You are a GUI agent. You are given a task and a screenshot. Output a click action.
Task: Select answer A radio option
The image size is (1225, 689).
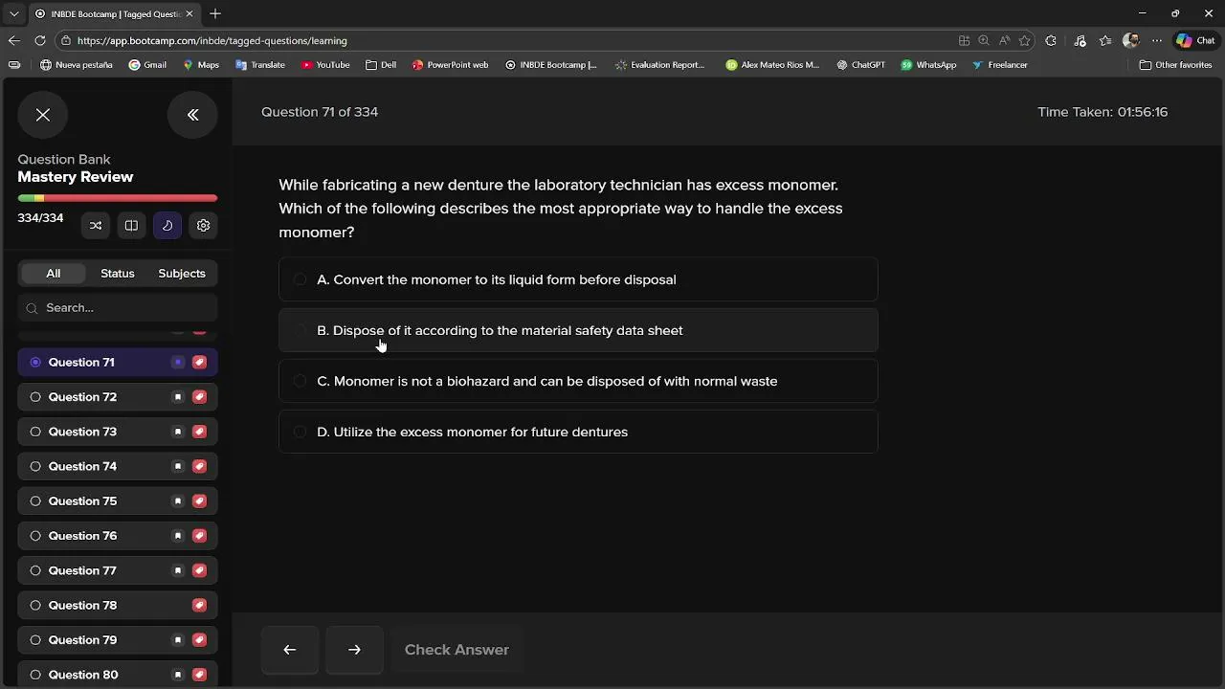301,279
